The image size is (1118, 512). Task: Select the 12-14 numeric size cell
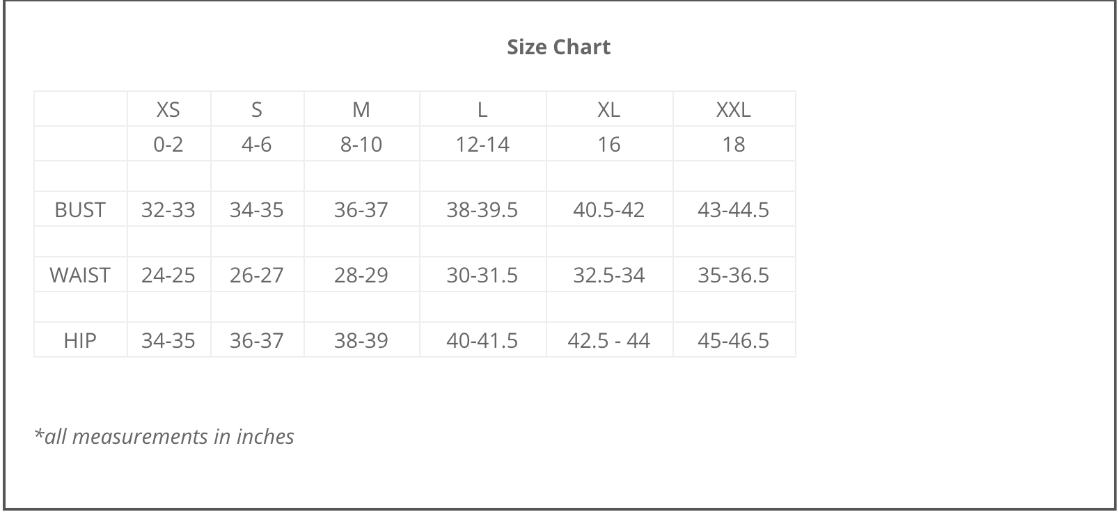click(482, 144)
